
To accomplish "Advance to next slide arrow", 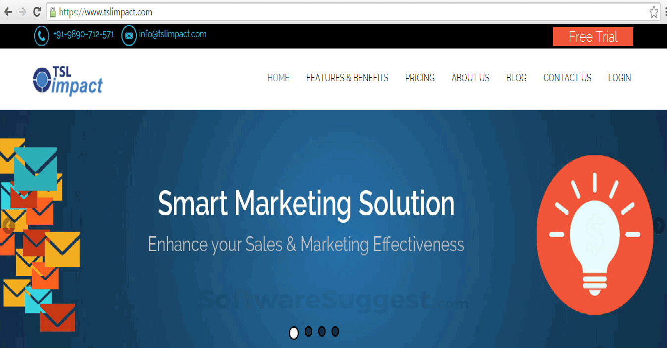I will coord(659,226).
